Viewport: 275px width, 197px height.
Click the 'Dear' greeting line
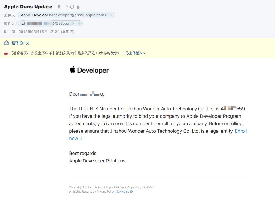[87, 94]
